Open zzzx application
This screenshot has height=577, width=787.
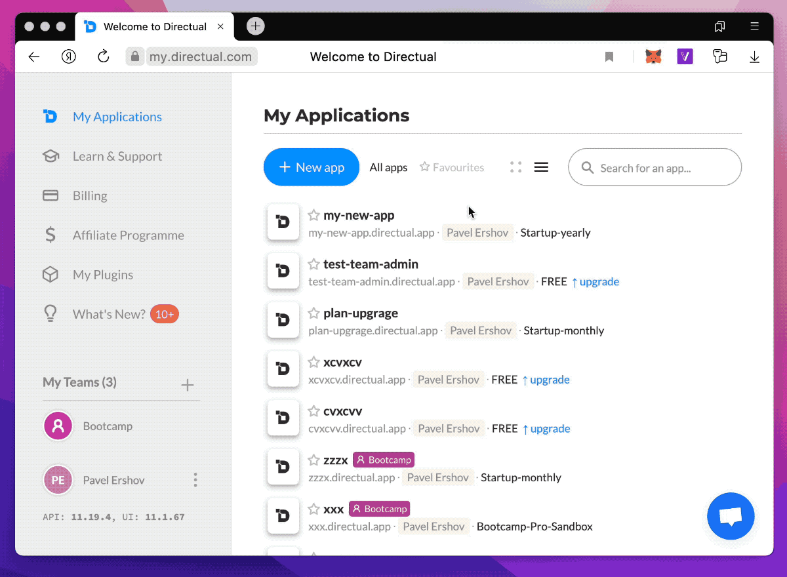(x=336, y=460)
